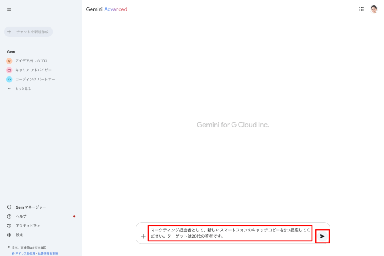Click the IP アドレスを使用 link

pyautogui.click(x=24, y=254)
